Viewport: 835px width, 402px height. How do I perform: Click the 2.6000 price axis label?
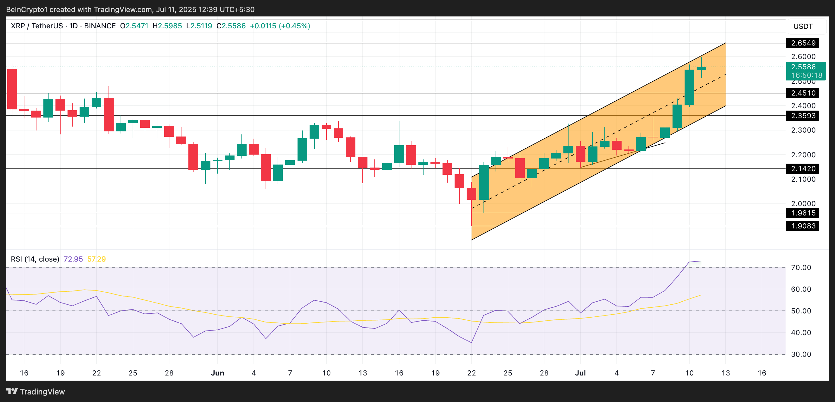803,57
